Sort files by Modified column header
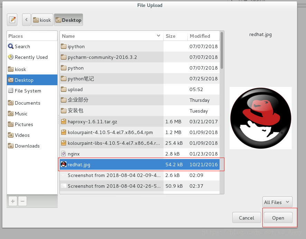 click(204, 36)
